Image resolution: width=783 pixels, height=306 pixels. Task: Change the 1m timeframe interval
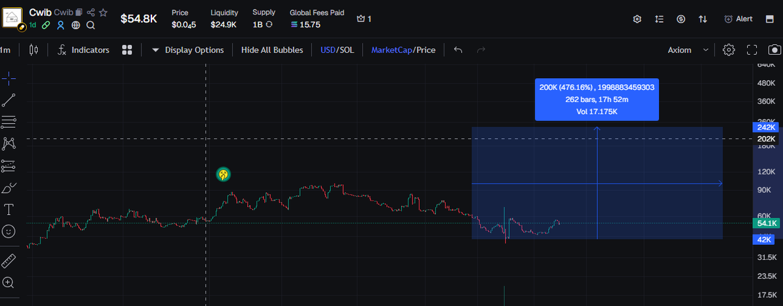5,49
